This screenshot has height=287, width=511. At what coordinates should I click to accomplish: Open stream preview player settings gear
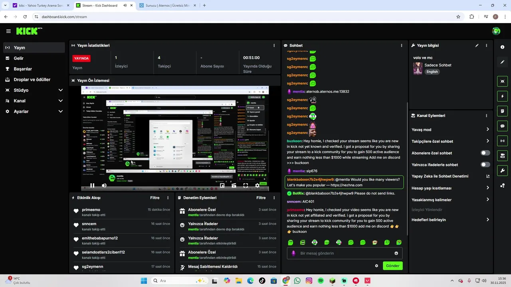point(257,185)
